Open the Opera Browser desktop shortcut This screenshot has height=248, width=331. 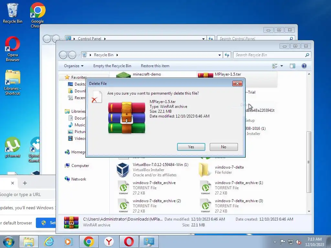[x=13, y=49]
